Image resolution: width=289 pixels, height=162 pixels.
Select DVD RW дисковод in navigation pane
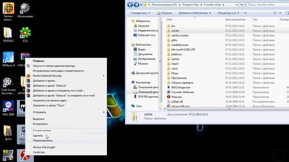pyautogui.click(x=146, y=97)
